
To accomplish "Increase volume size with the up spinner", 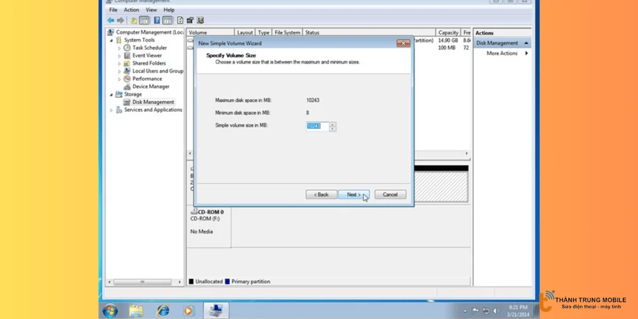I will click(333, 124).
